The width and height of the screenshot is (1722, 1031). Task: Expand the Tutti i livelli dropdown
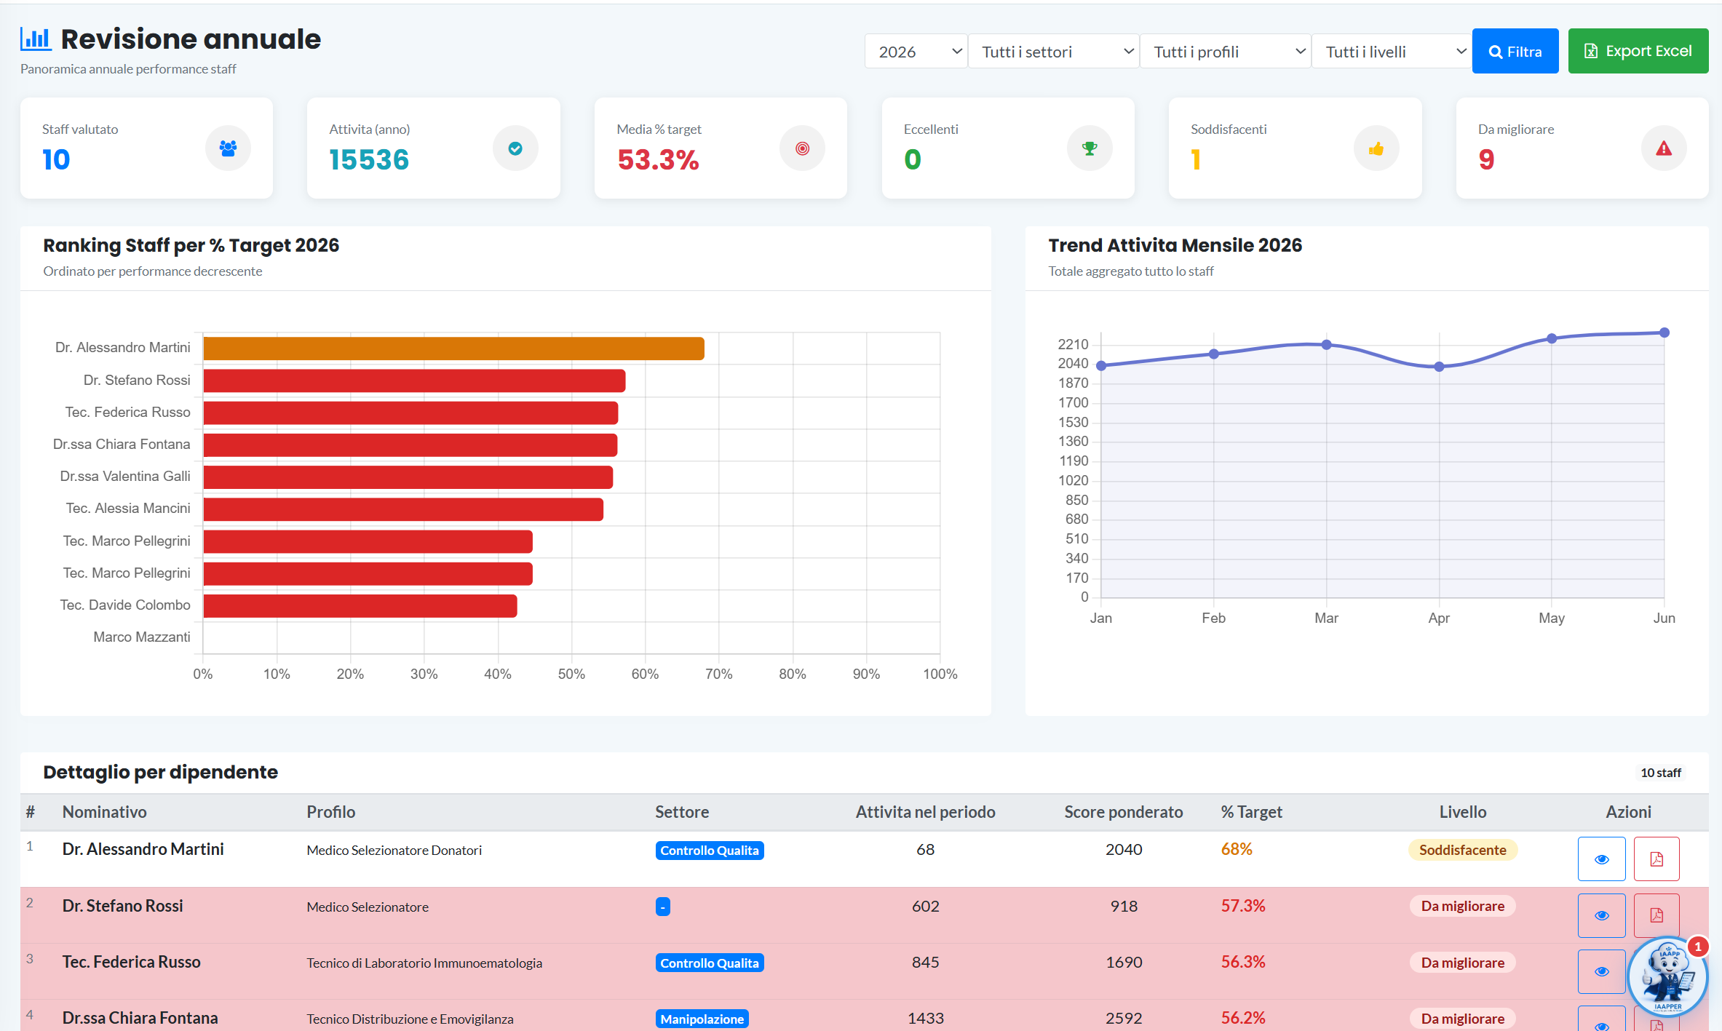1391,51
